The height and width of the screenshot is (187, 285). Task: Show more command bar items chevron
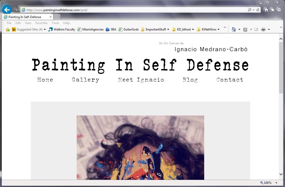click(281, 27)
